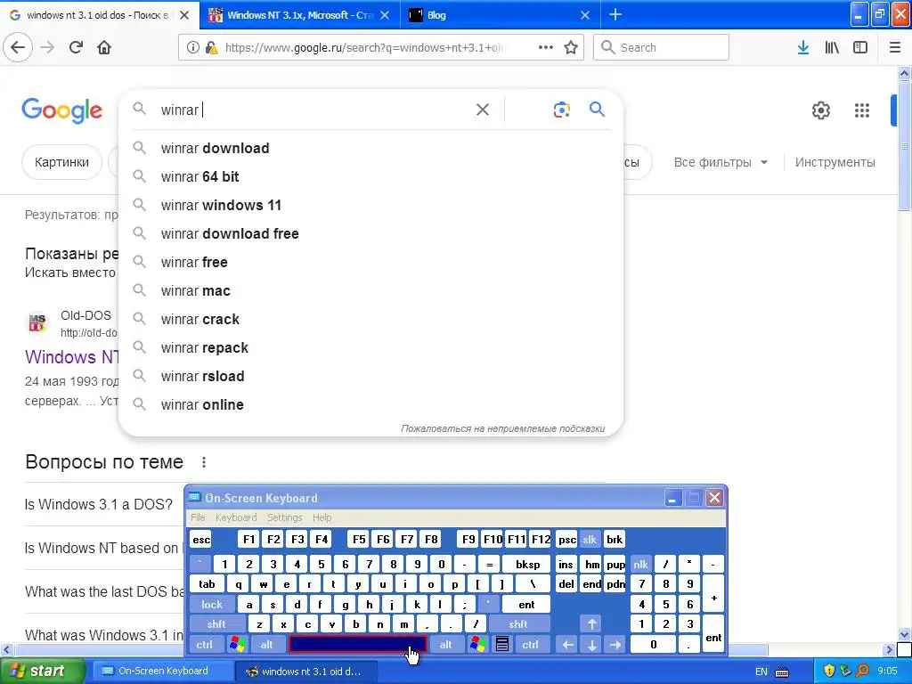Click the Firefox Search input field
This screenshot has height=684, width=912.
pos(661,47)
